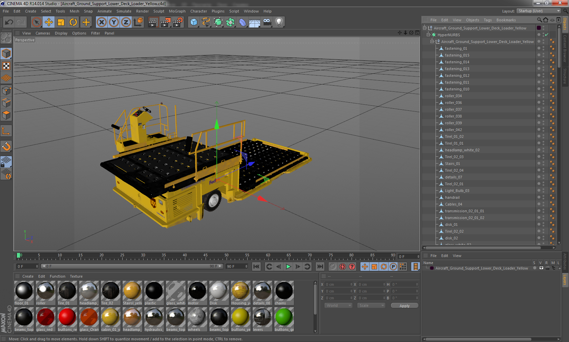This screenshot has height=342, width=569.
Task: Add a Floor environment object
Action: pos(255,22)
